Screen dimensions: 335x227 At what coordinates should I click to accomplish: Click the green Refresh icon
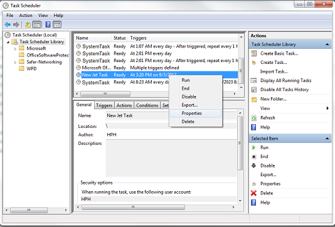[254, 118]
